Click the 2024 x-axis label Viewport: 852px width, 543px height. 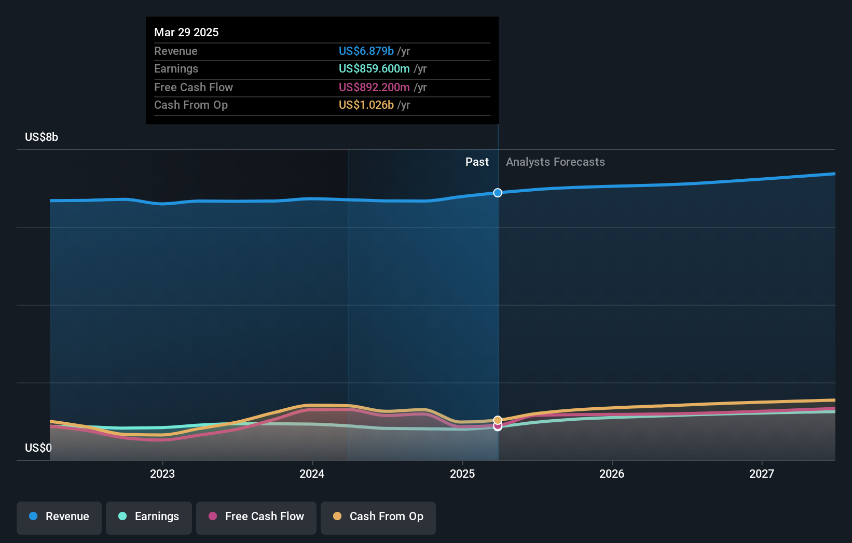[312, 474]
